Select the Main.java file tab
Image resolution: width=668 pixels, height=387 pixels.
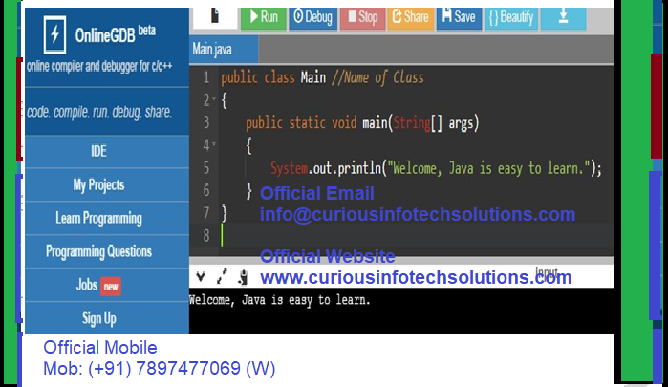coord(224,50)
